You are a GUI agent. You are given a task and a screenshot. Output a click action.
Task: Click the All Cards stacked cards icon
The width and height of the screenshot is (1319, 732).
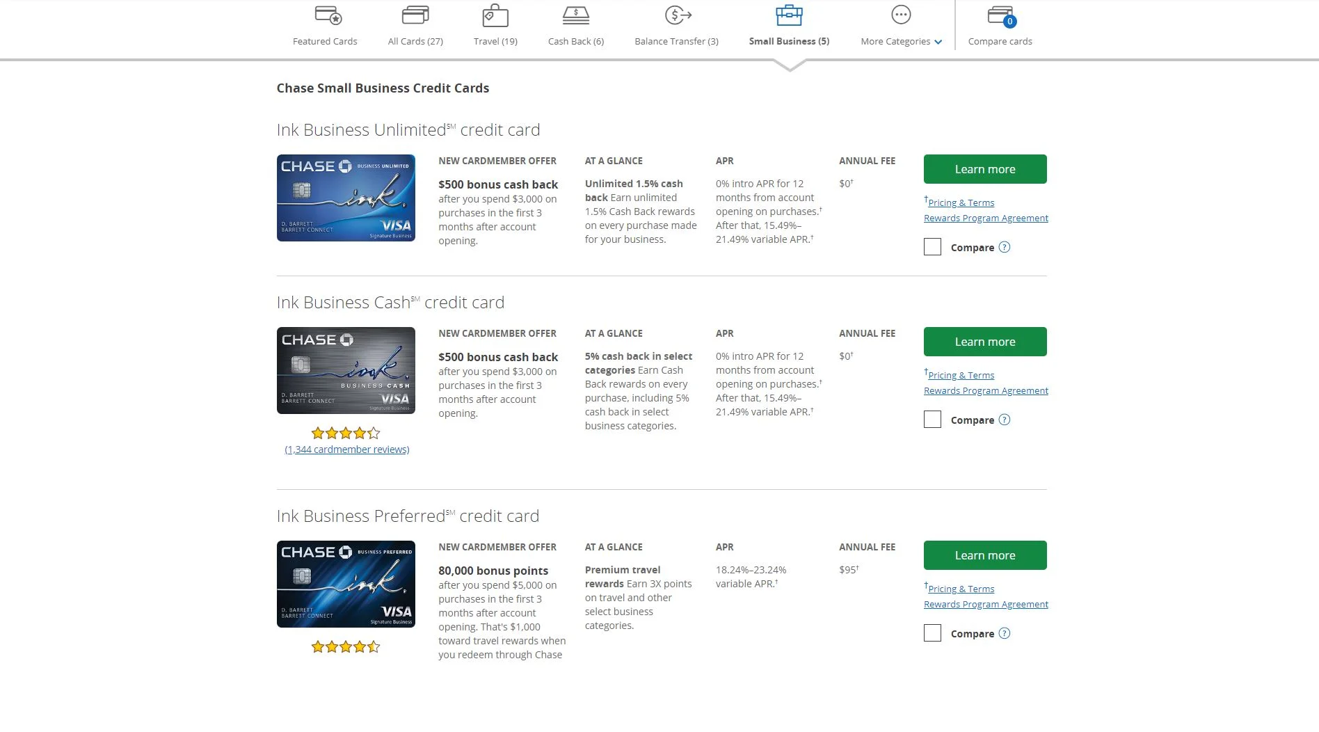coord(415,15)
